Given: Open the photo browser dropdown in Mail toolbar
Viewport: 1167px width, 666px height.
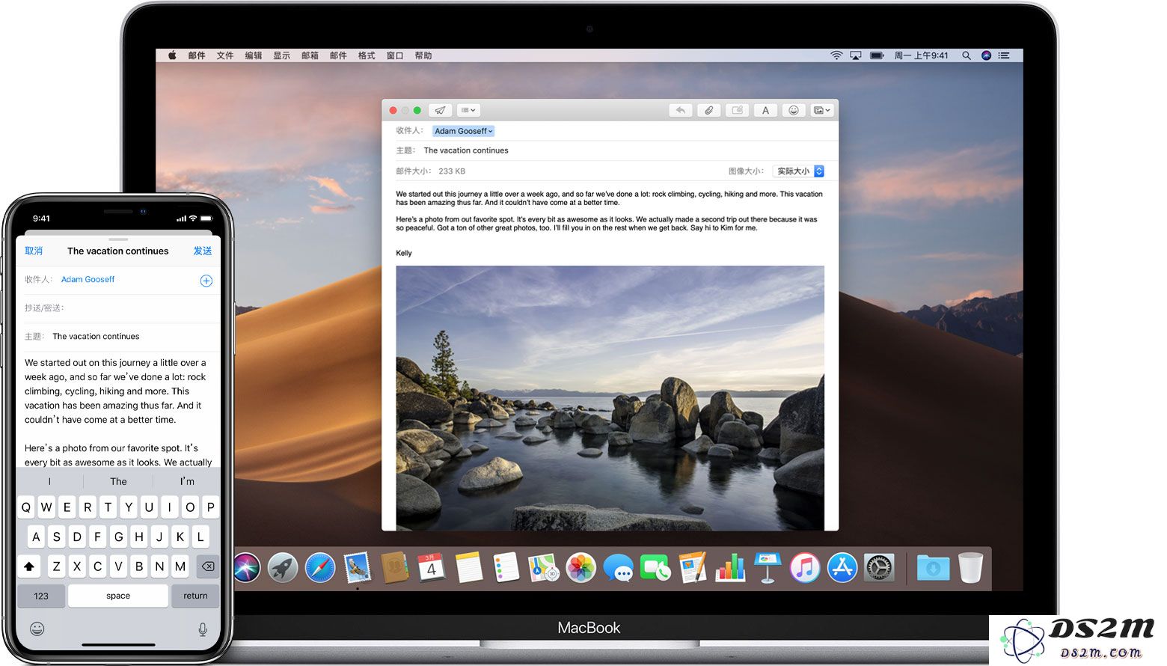Looking at the screenshot, I should pos(822,110).
